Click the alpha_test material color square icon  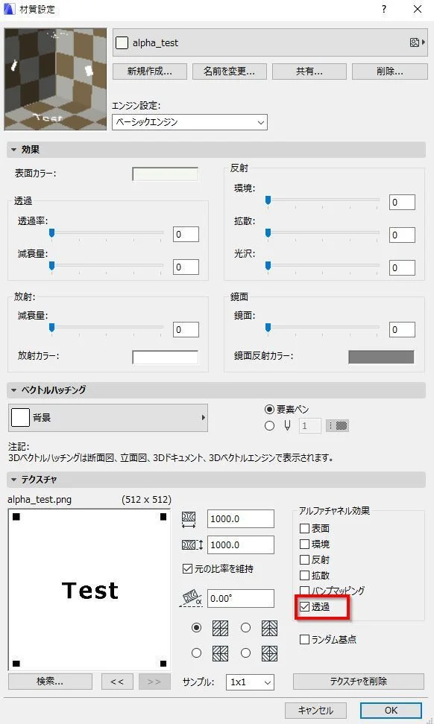tap(122, 43)
